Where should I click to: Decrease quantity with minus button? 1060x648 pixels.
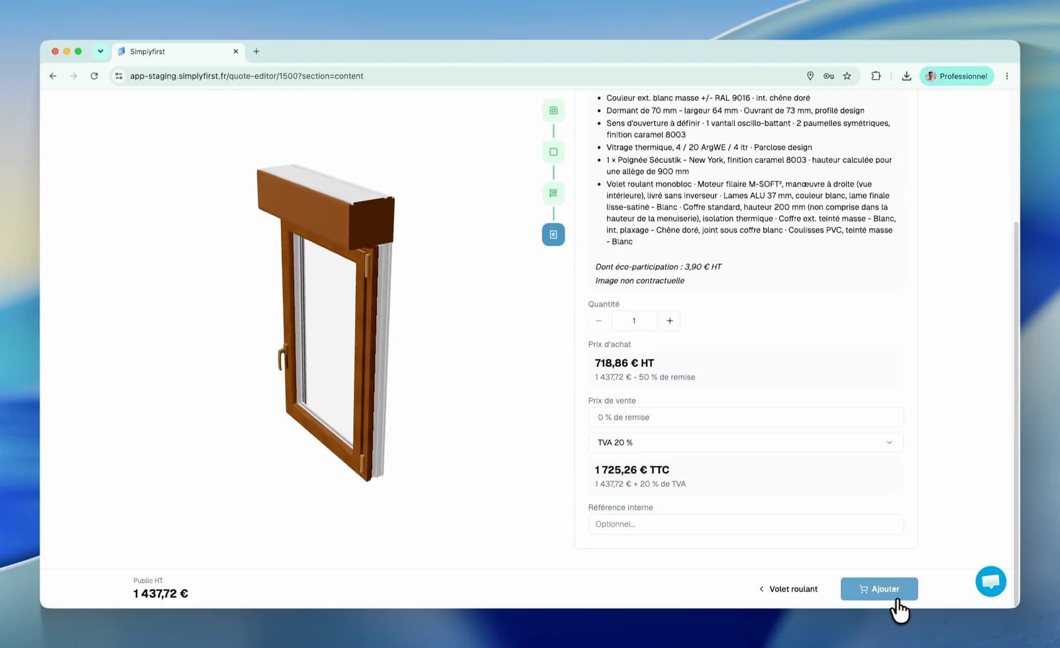599,321
